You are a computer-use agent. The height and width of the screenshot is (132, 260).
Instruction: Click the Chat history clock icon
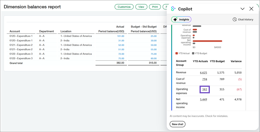(234, 19)
